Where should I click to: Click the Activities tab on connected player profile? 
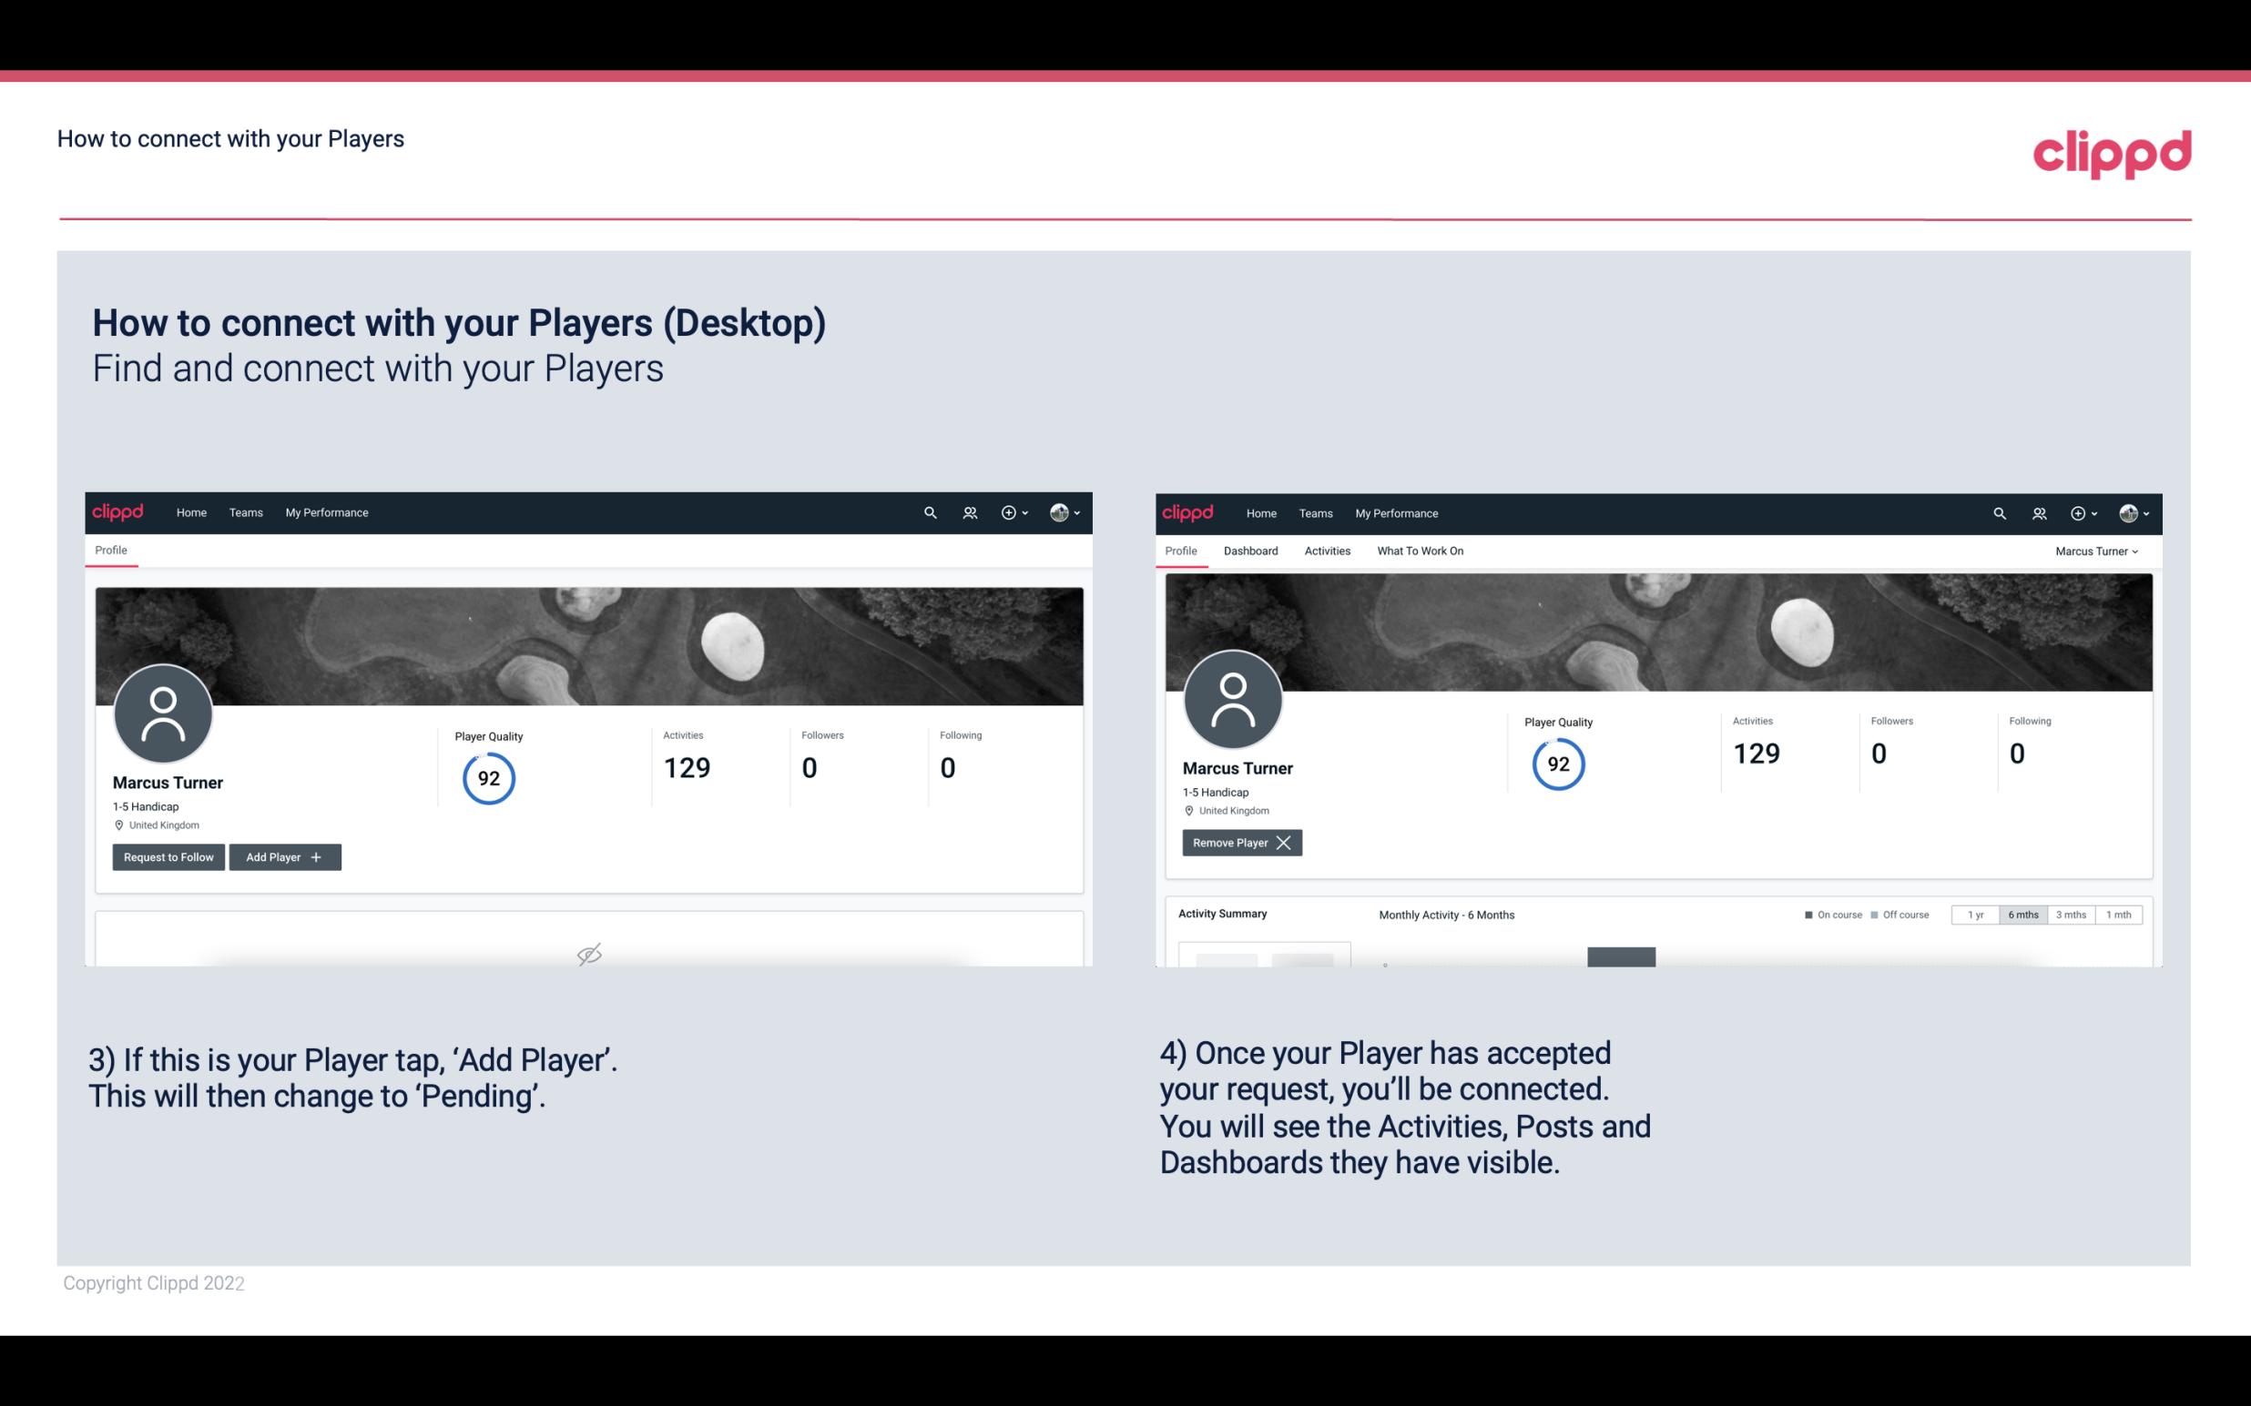pyautogui.click(x=1328, y=551)
